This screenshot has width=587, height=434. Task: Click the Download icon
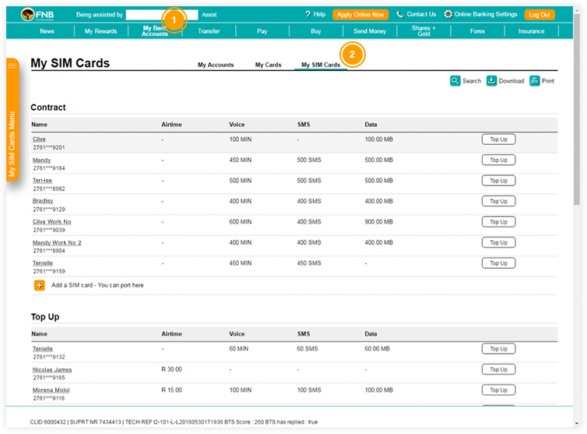(492, 80)
